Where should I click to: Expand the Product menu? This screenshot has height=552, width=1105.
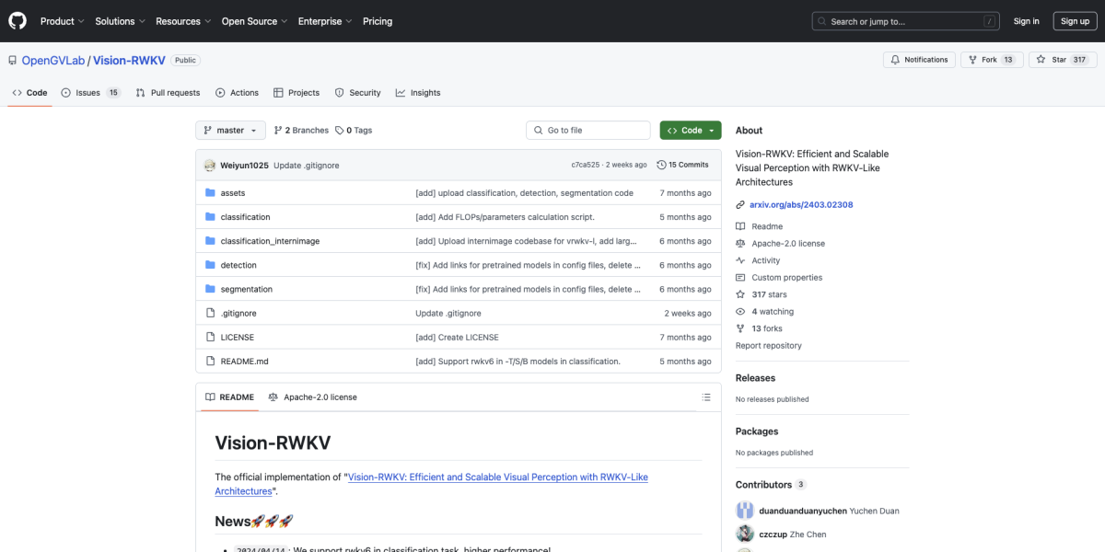[x=62, y=21]
